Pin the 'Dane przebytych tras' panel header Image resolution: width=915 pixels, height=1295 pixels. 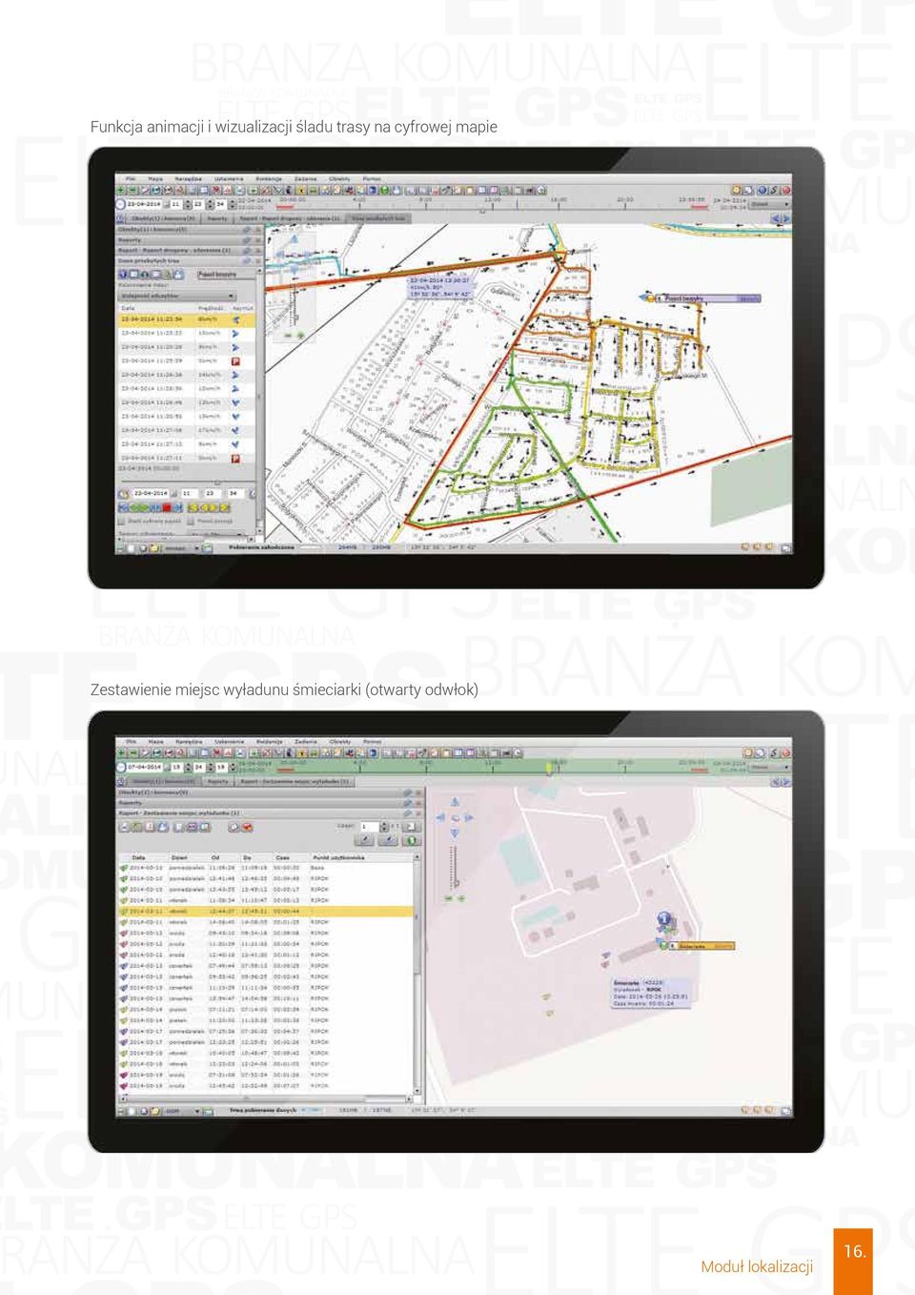click(x=247, y=260)
